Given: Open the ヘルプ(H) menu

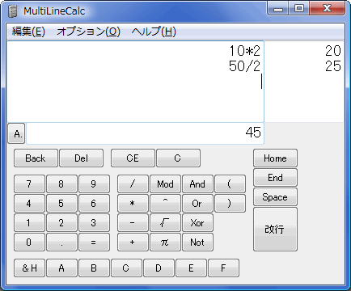Looking at the screenshot, I should [154, 32].
